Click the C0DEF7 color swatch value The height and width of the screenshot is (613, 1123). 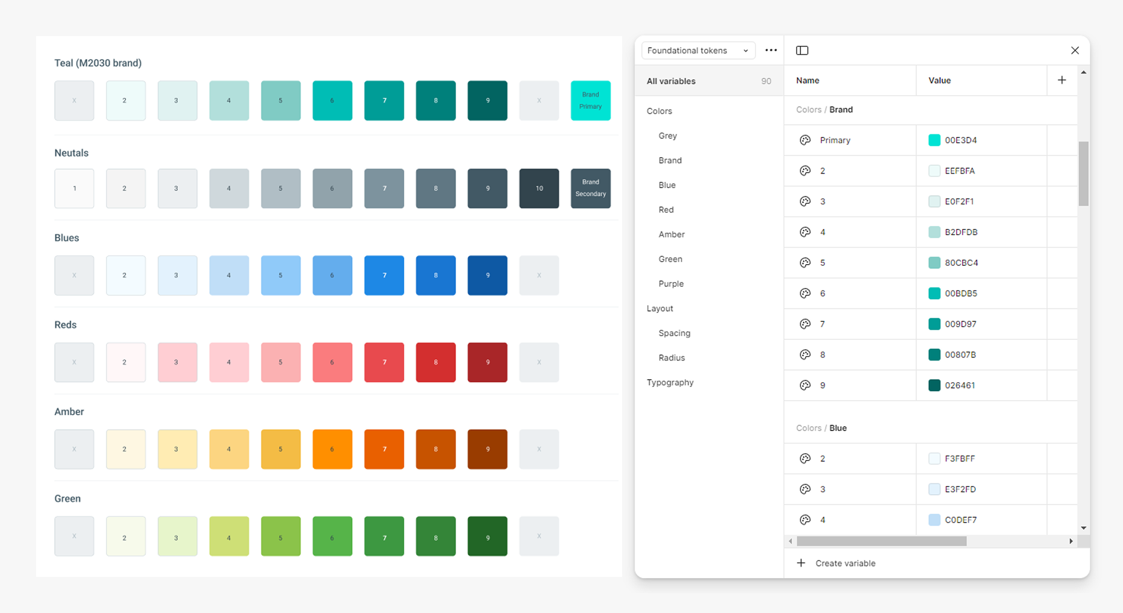[934, 520]
